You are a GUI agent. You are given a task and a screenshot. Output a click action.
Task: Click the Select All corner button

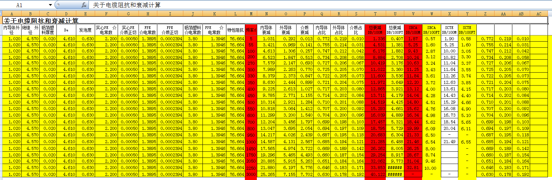click(1, 14)
